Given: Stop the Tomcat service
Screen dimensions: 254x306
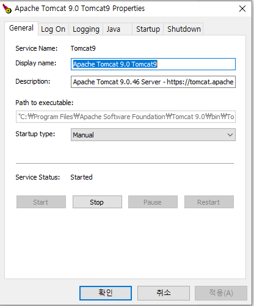Looking at the screenshot, I should tap(97, 202).
